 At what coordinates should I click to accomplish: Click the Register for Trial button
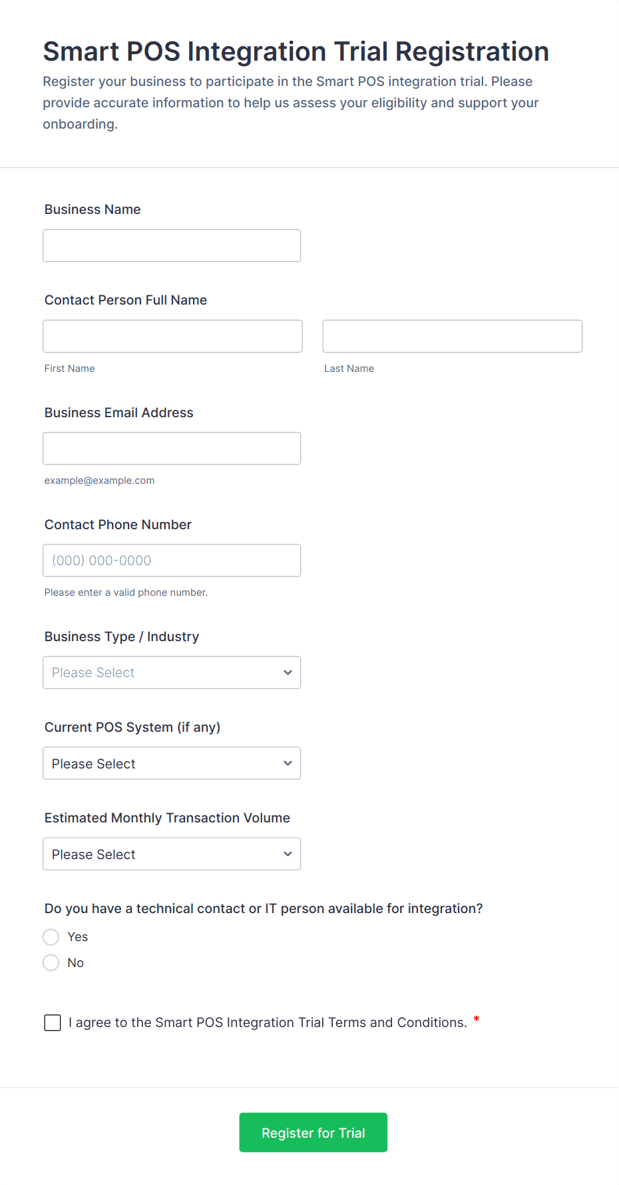pyautogui.click(x=313, y=1132)
